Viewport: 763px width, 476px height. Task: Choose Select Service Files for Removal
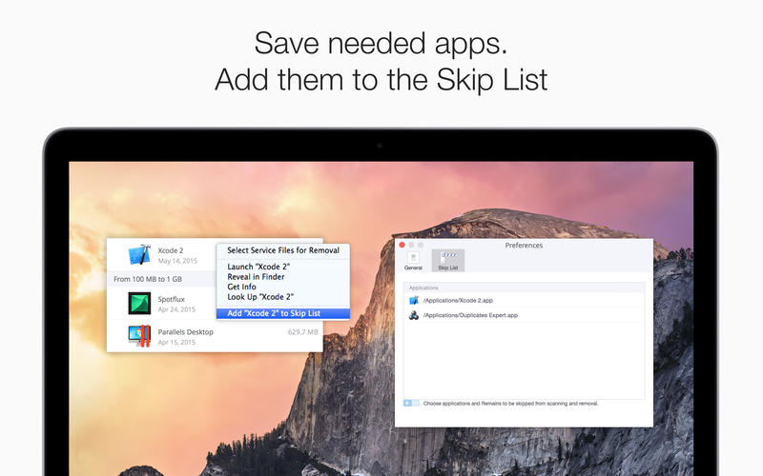tap(283, 250)
